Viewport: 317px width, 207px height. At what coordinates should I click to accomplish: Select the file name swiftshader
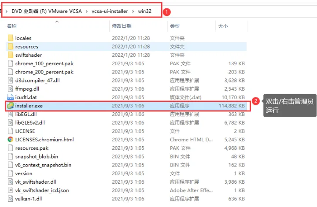pos(29,55)
